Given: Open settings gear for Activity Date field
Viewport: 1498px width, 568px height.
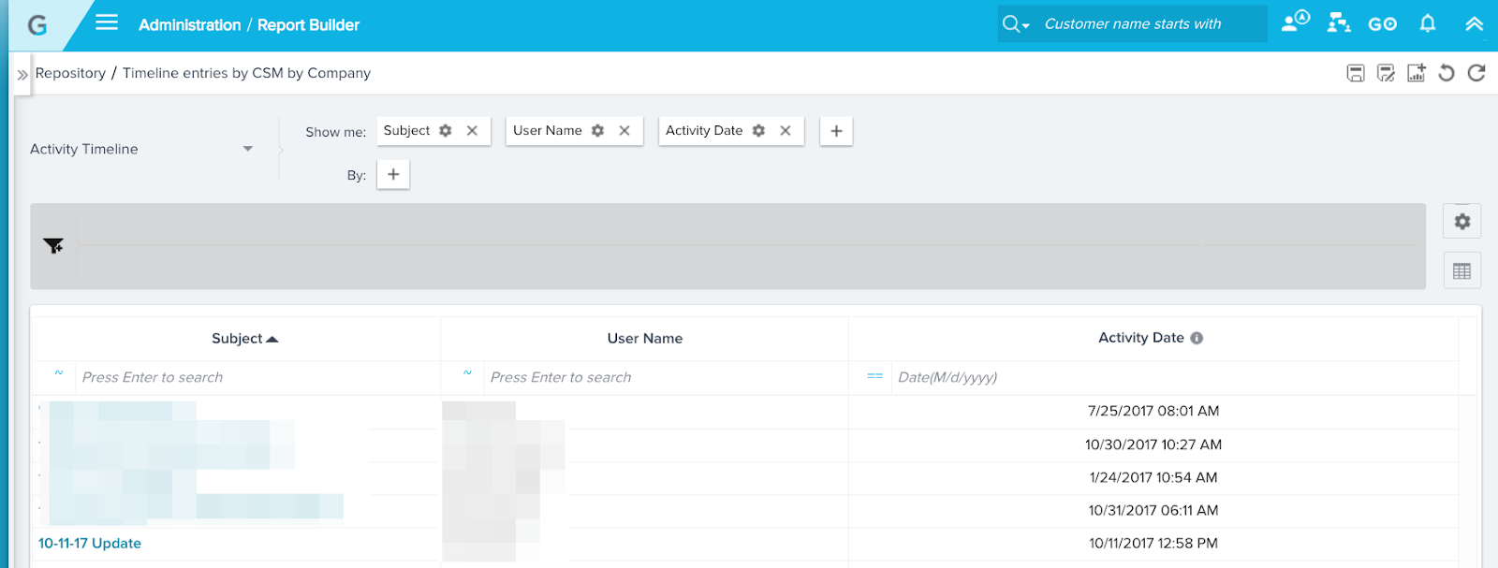Looking at the screenshot, I should 758,131.
